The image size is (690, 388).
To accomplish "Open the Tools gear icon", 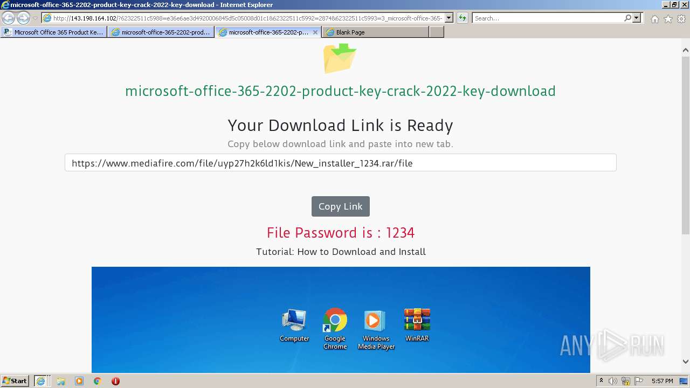I will [x=681, y=19].
